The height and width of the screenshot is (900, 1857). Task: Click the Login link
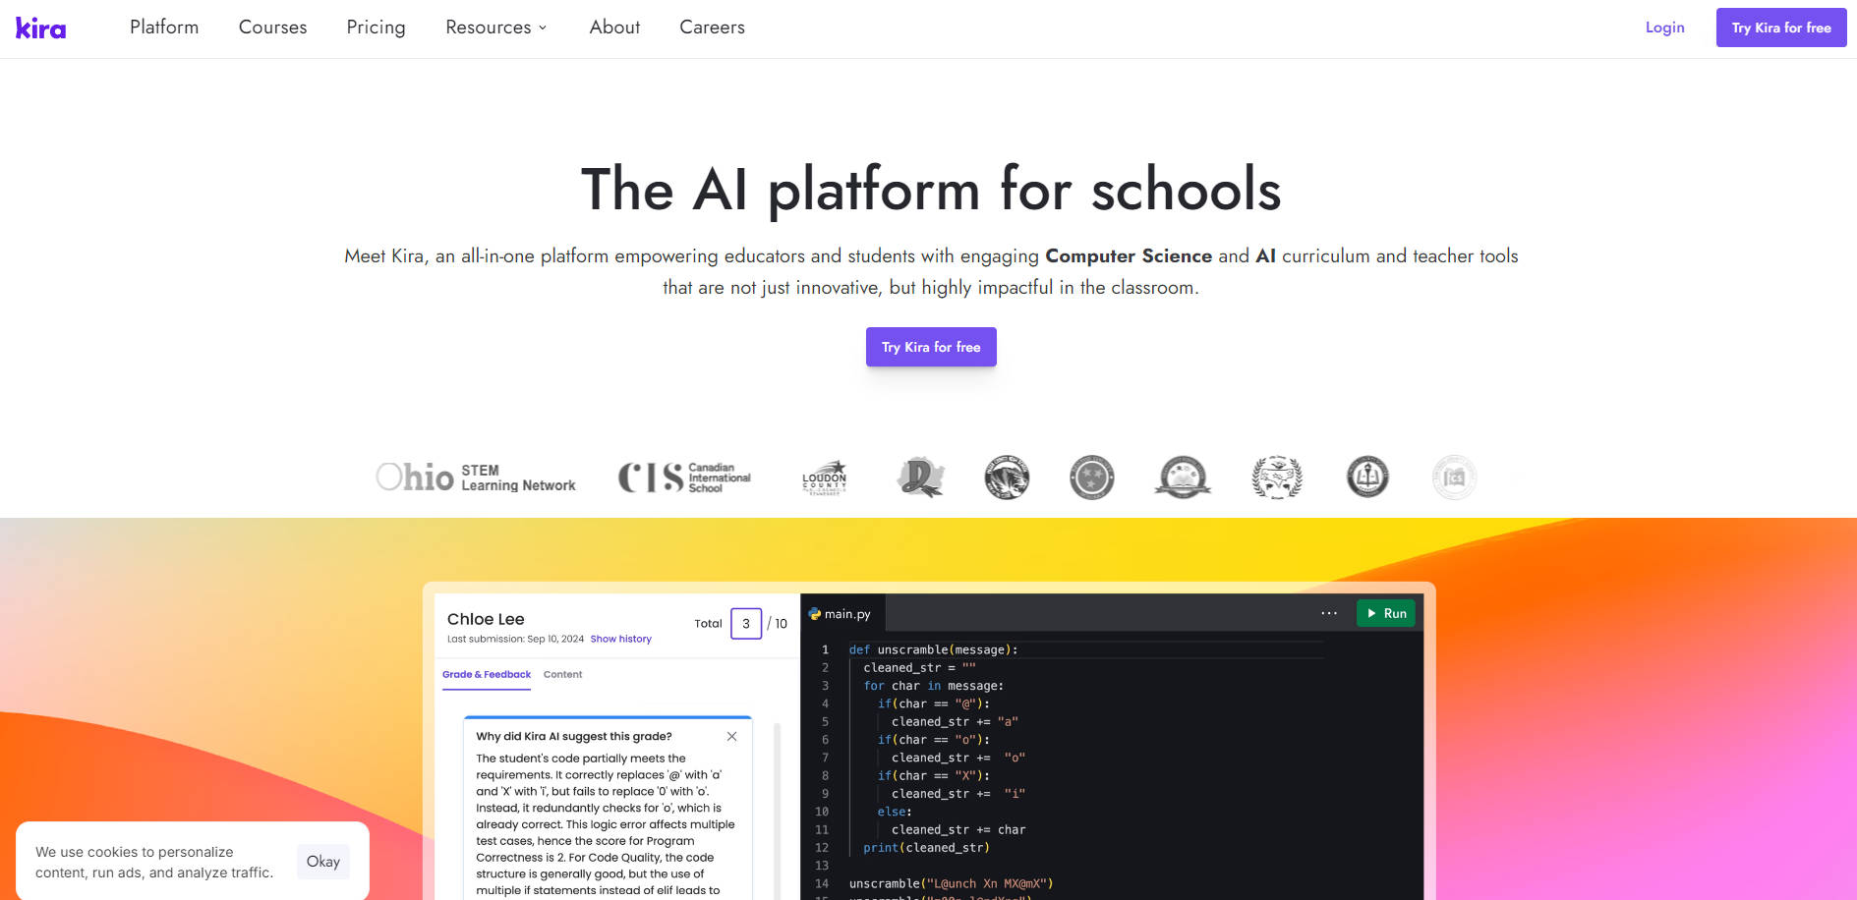point(1664,28)
